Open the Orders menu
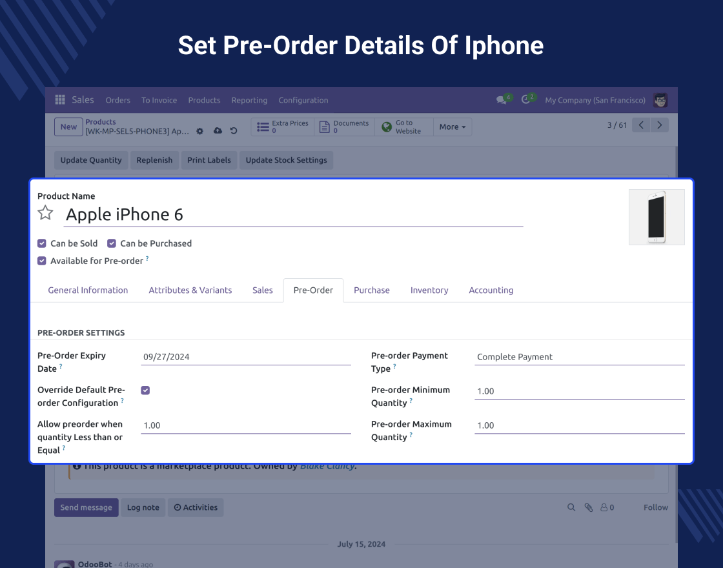 pos(117,100)
